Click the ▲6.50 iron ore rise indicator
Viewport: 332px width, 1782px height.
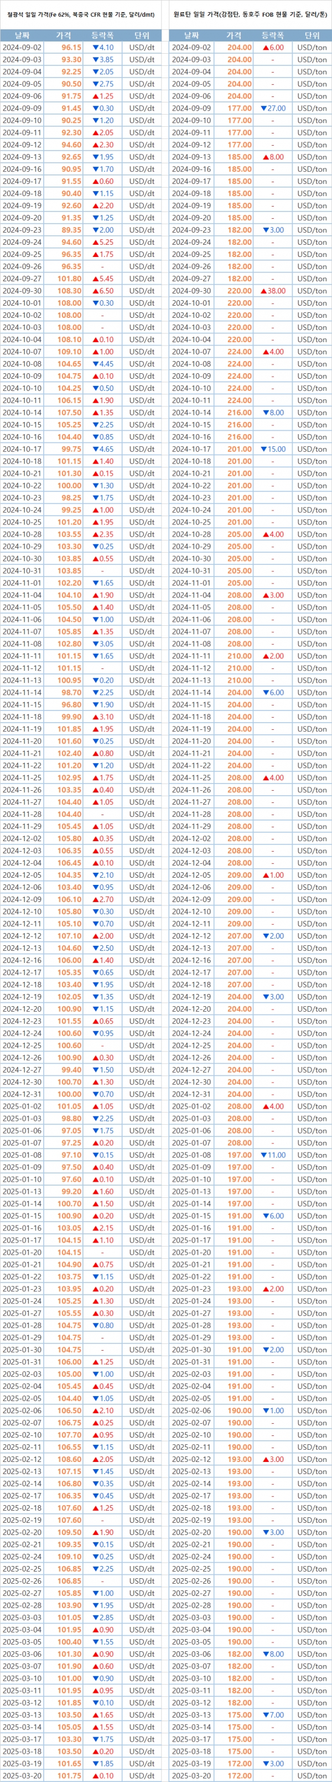pos(102,291)
